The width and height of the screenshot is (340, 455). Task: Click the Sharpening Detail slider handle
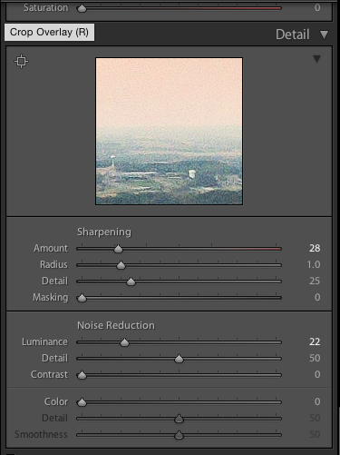pos(131,282)
